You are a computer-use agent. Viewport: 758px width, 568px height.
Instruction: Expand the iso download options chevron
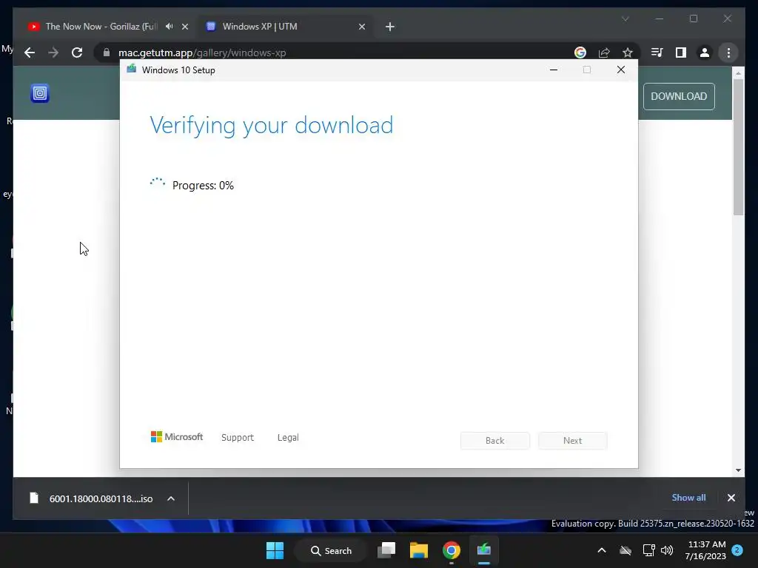point(171,498)
